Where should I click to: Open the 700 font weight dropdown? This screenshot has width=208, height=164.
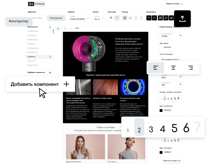pos(171,84)
